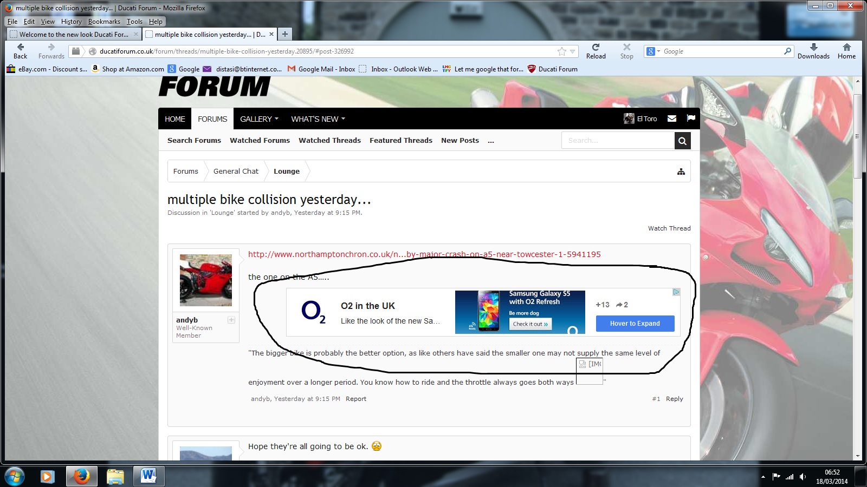This screenshot has width=867, height=487.
Task: Expand the WHAT'S NEW dropdown
Action: pos(318,119)
